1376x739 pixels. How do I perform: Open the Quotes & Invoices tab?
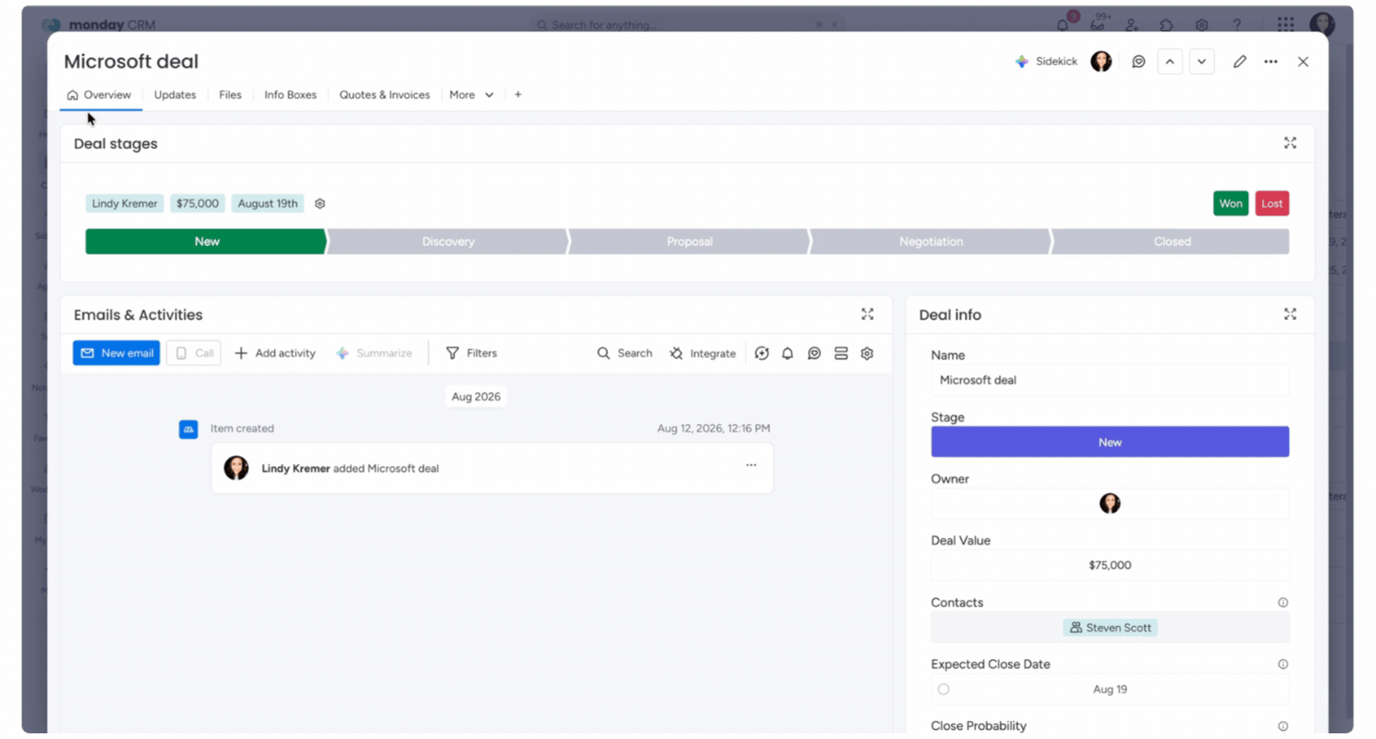click(384, 95)
